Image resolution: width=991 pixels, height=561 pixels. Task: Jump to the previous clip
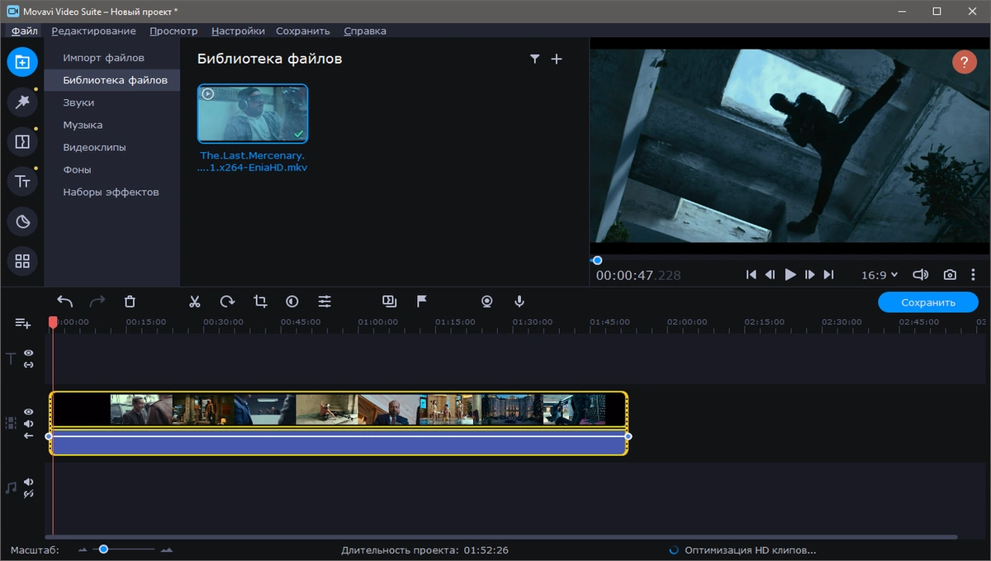751,275
